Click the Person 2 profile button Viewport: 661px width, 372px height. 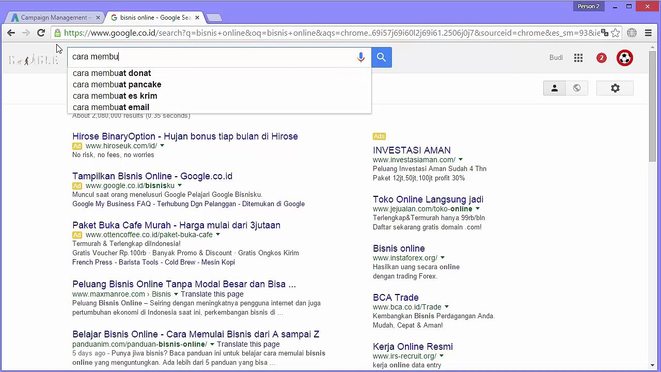589,6
